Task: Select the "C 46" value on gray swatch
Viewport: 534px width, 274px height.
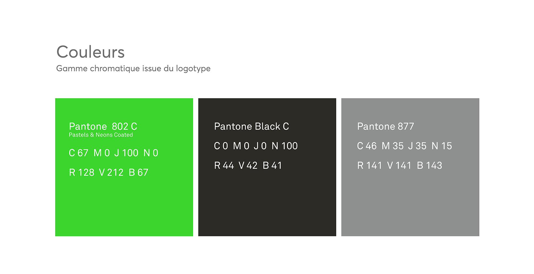Action: (x=367, y=146)
